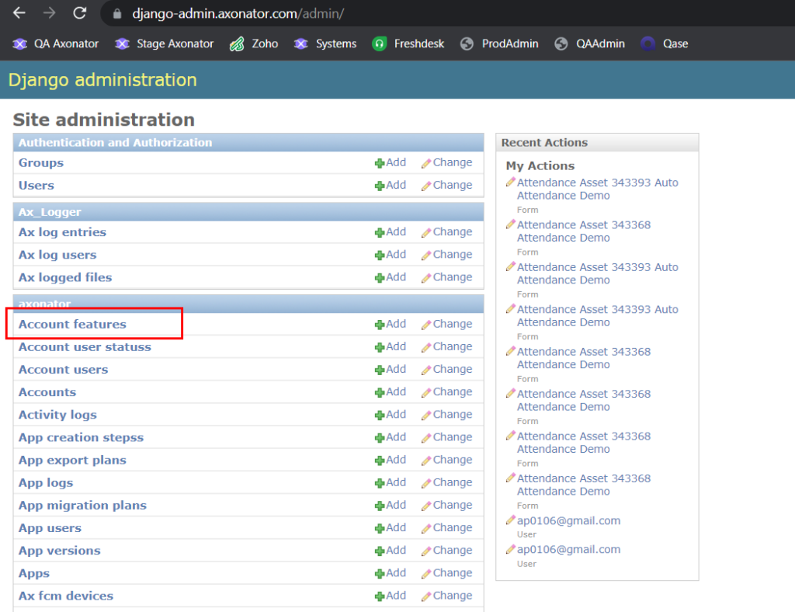
Task: Open the QA Axonator bookmark
Action: pyautogui.click(x=56, y=44)
